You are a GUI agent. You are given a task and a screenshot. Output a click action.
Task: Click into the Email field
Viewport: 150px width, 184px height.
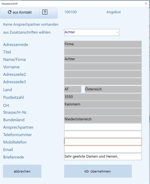pyautogui.click(x=103, y=149)
